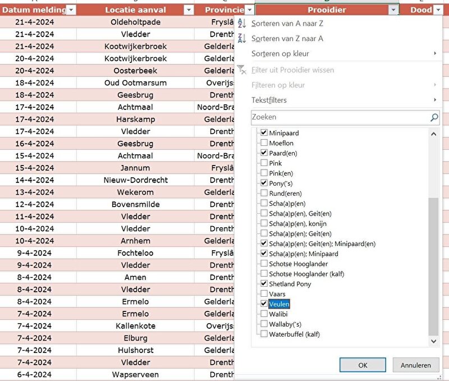Click the filter list scrollbar thumb
Screen dimensions: 449x381
pyautogui.click(x=433, y=266)
